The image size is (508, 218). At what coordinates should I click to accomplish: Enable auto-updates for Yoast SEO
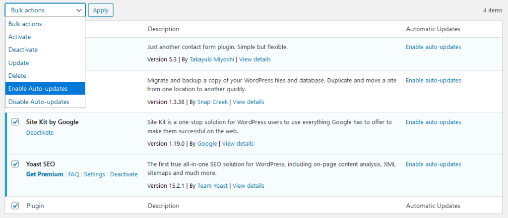pyautogui.click(x=434, y=164)
